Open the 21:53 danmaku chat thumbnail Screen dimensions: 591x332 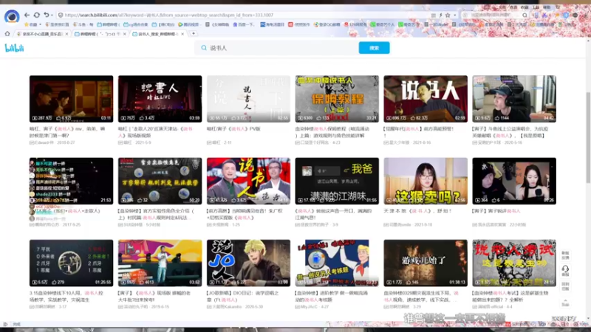pyautogui.click(x=71, y=181)
